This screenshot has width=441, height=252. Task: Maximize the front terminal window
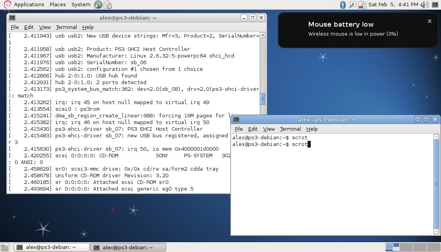(426, 119)
